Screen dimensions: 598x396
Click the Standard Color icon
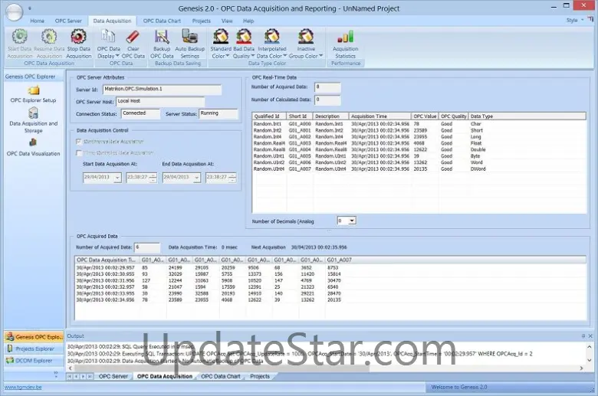point(221,37)
